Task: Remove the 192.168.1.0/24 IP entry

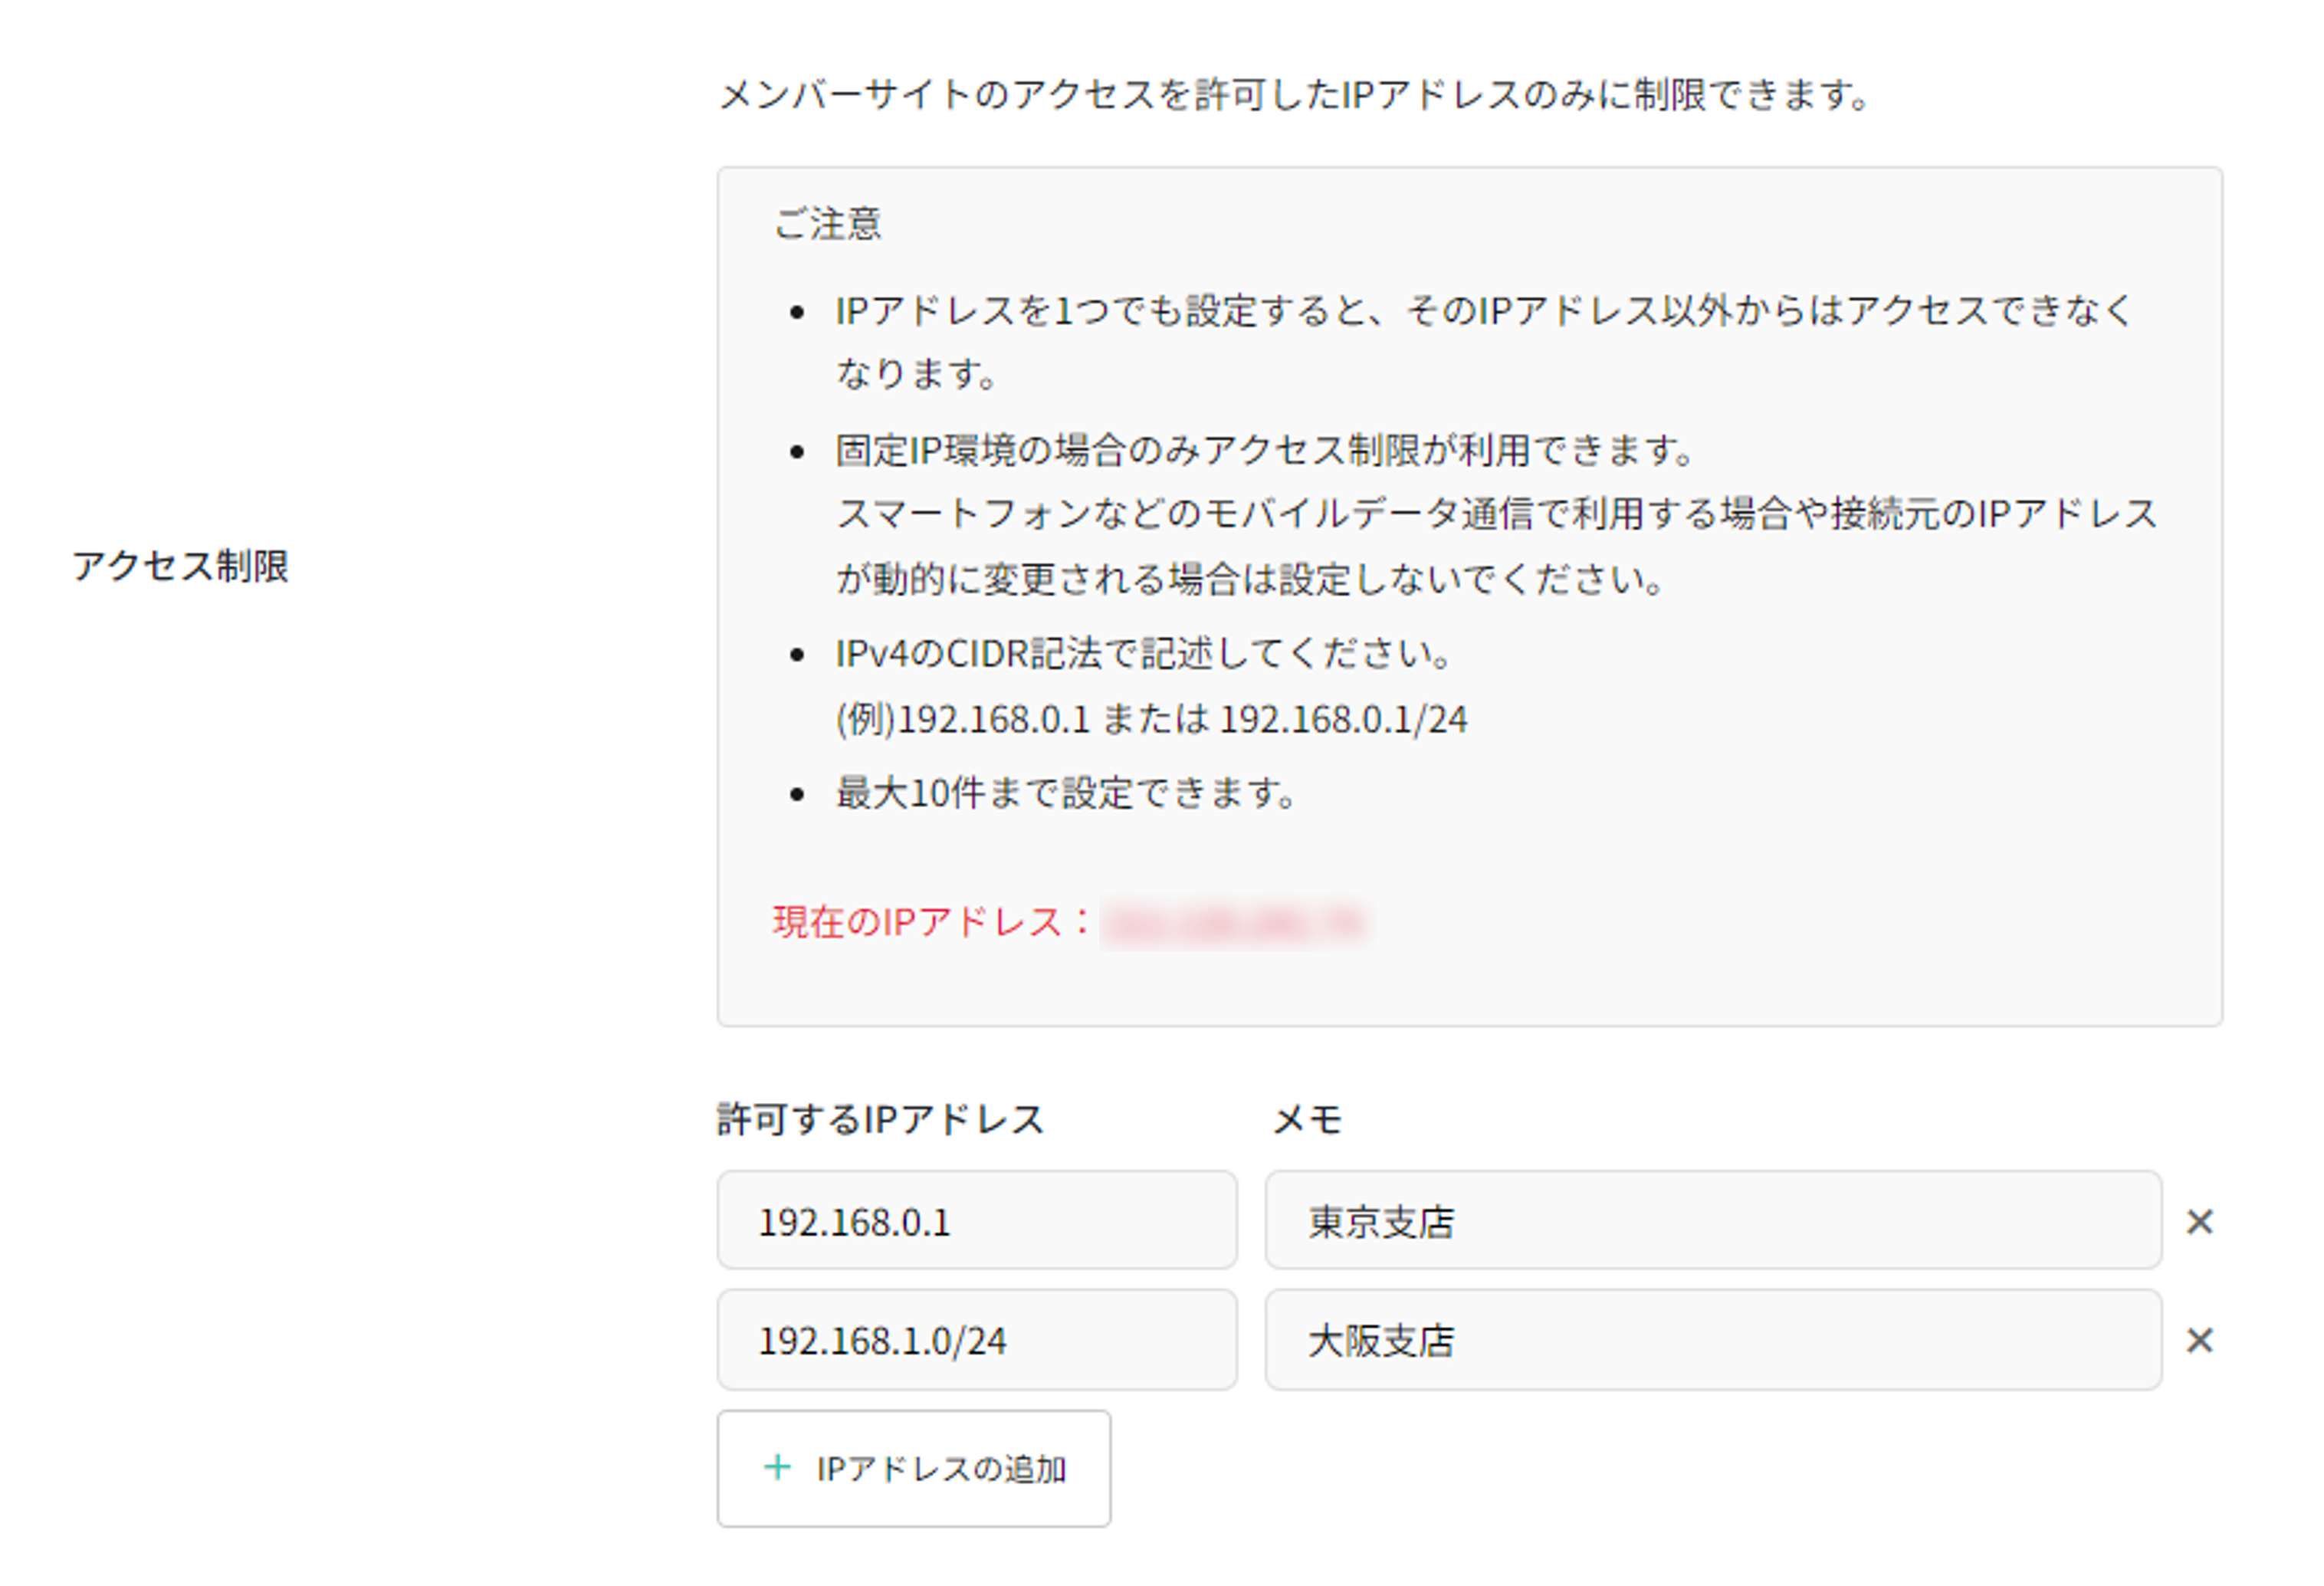Action: coord(2199,1340)
